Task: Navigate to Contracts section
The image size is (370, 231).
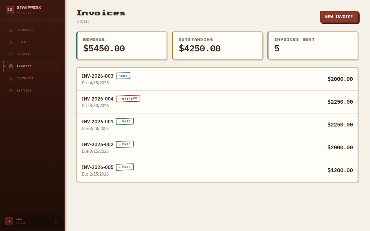Action: tap(32, 79)
